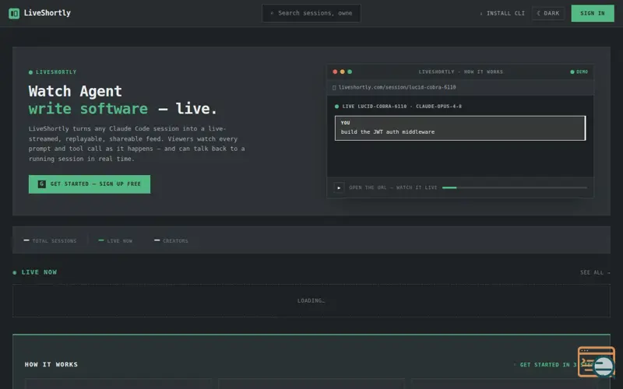The width and height of the screenshot is (623, 389).
Task: Click the YOU prompt message box
Action: [x=460, y=128]
